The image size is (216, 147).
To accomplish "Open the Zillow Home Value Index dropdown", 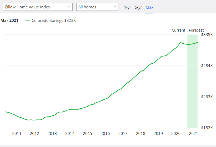I will 38,7.
